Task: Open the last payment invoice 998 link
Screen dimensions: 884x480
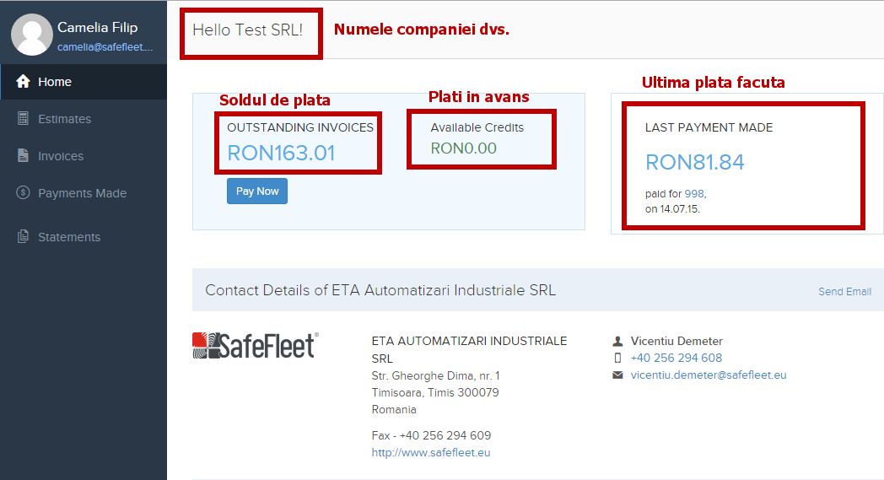Action: click(x=693, y=193)
